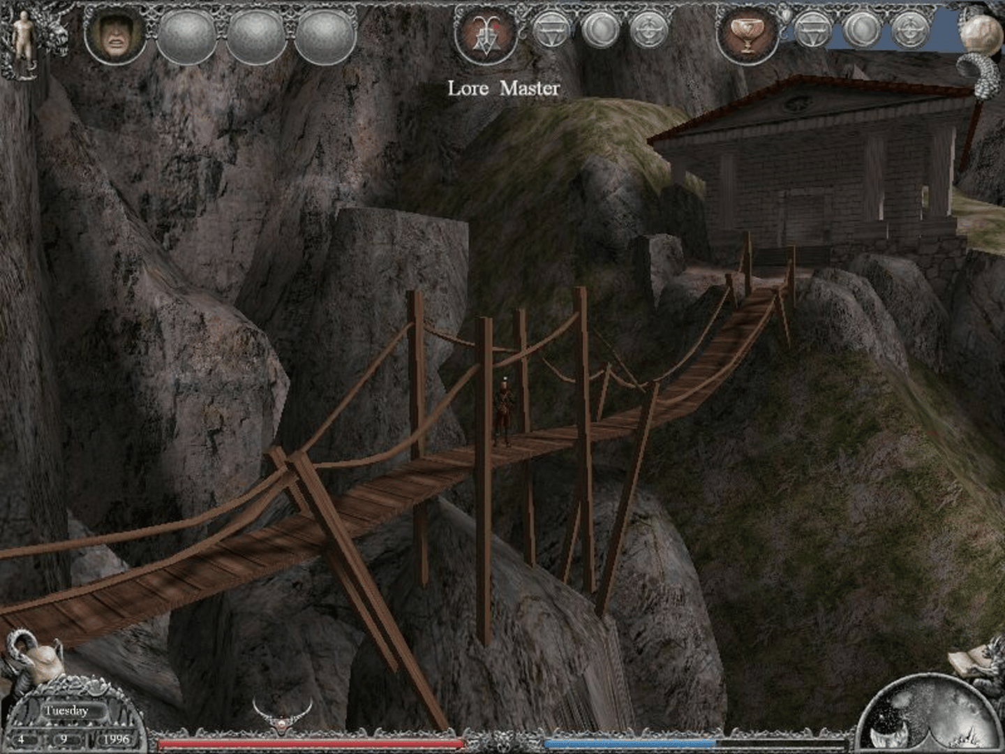
Task: Select the hooded face party portrait
Action: coord(115,35)
